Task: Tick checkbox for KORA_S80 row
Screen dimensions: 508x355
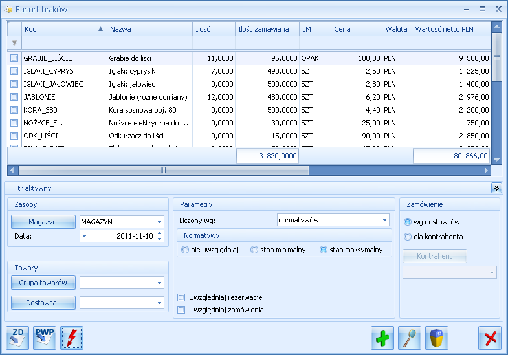Action: coord(14,110)
